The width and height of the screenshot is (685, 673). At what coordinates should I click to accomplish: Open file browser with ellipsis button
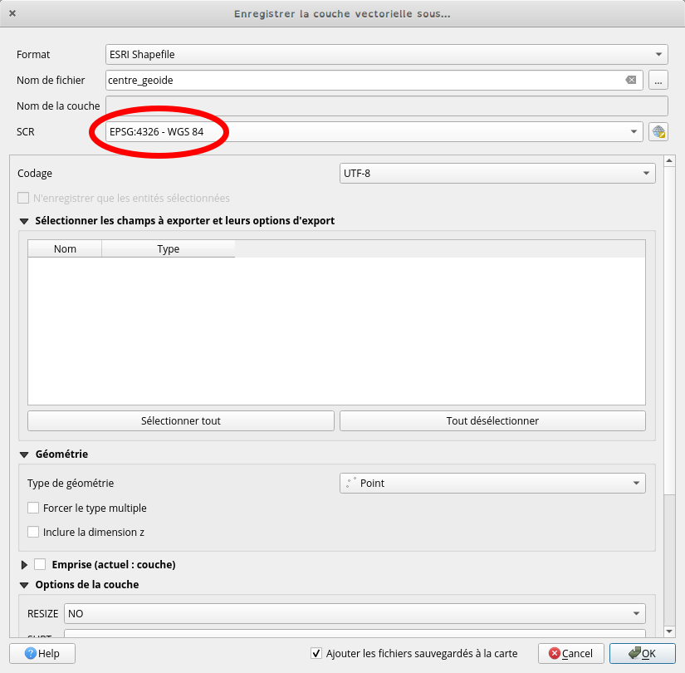point(659,81)
